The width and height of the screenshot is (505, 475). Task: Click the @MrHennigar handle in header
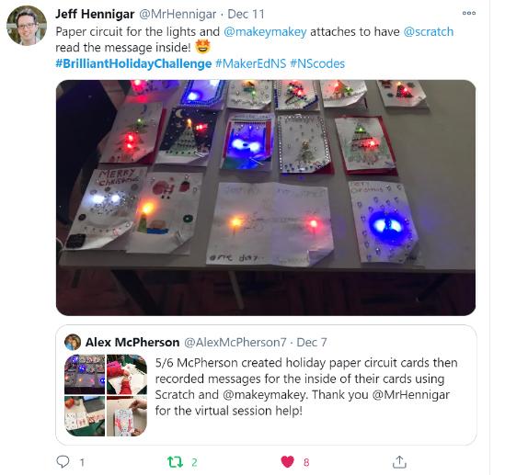click(x=178, y=14)
